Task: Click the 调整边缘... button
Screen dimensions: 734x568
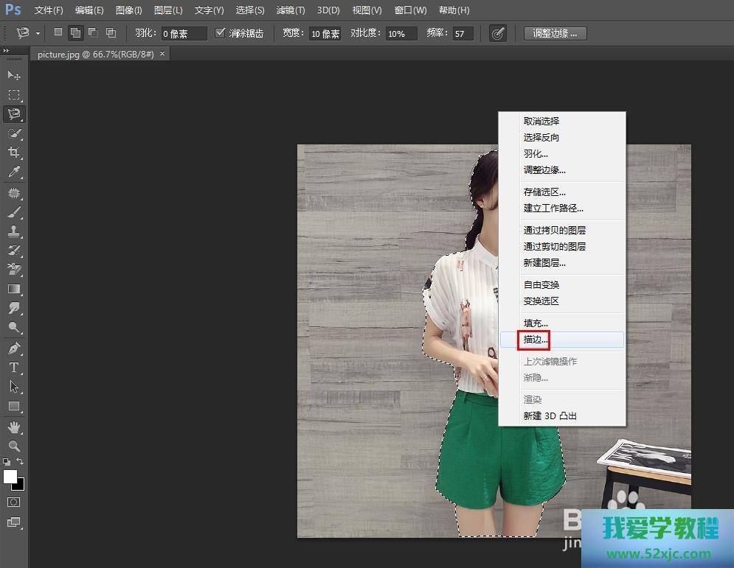Action: pos(555,33)
